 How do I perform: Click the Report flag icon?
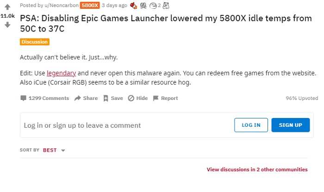[x=156, y=98]
